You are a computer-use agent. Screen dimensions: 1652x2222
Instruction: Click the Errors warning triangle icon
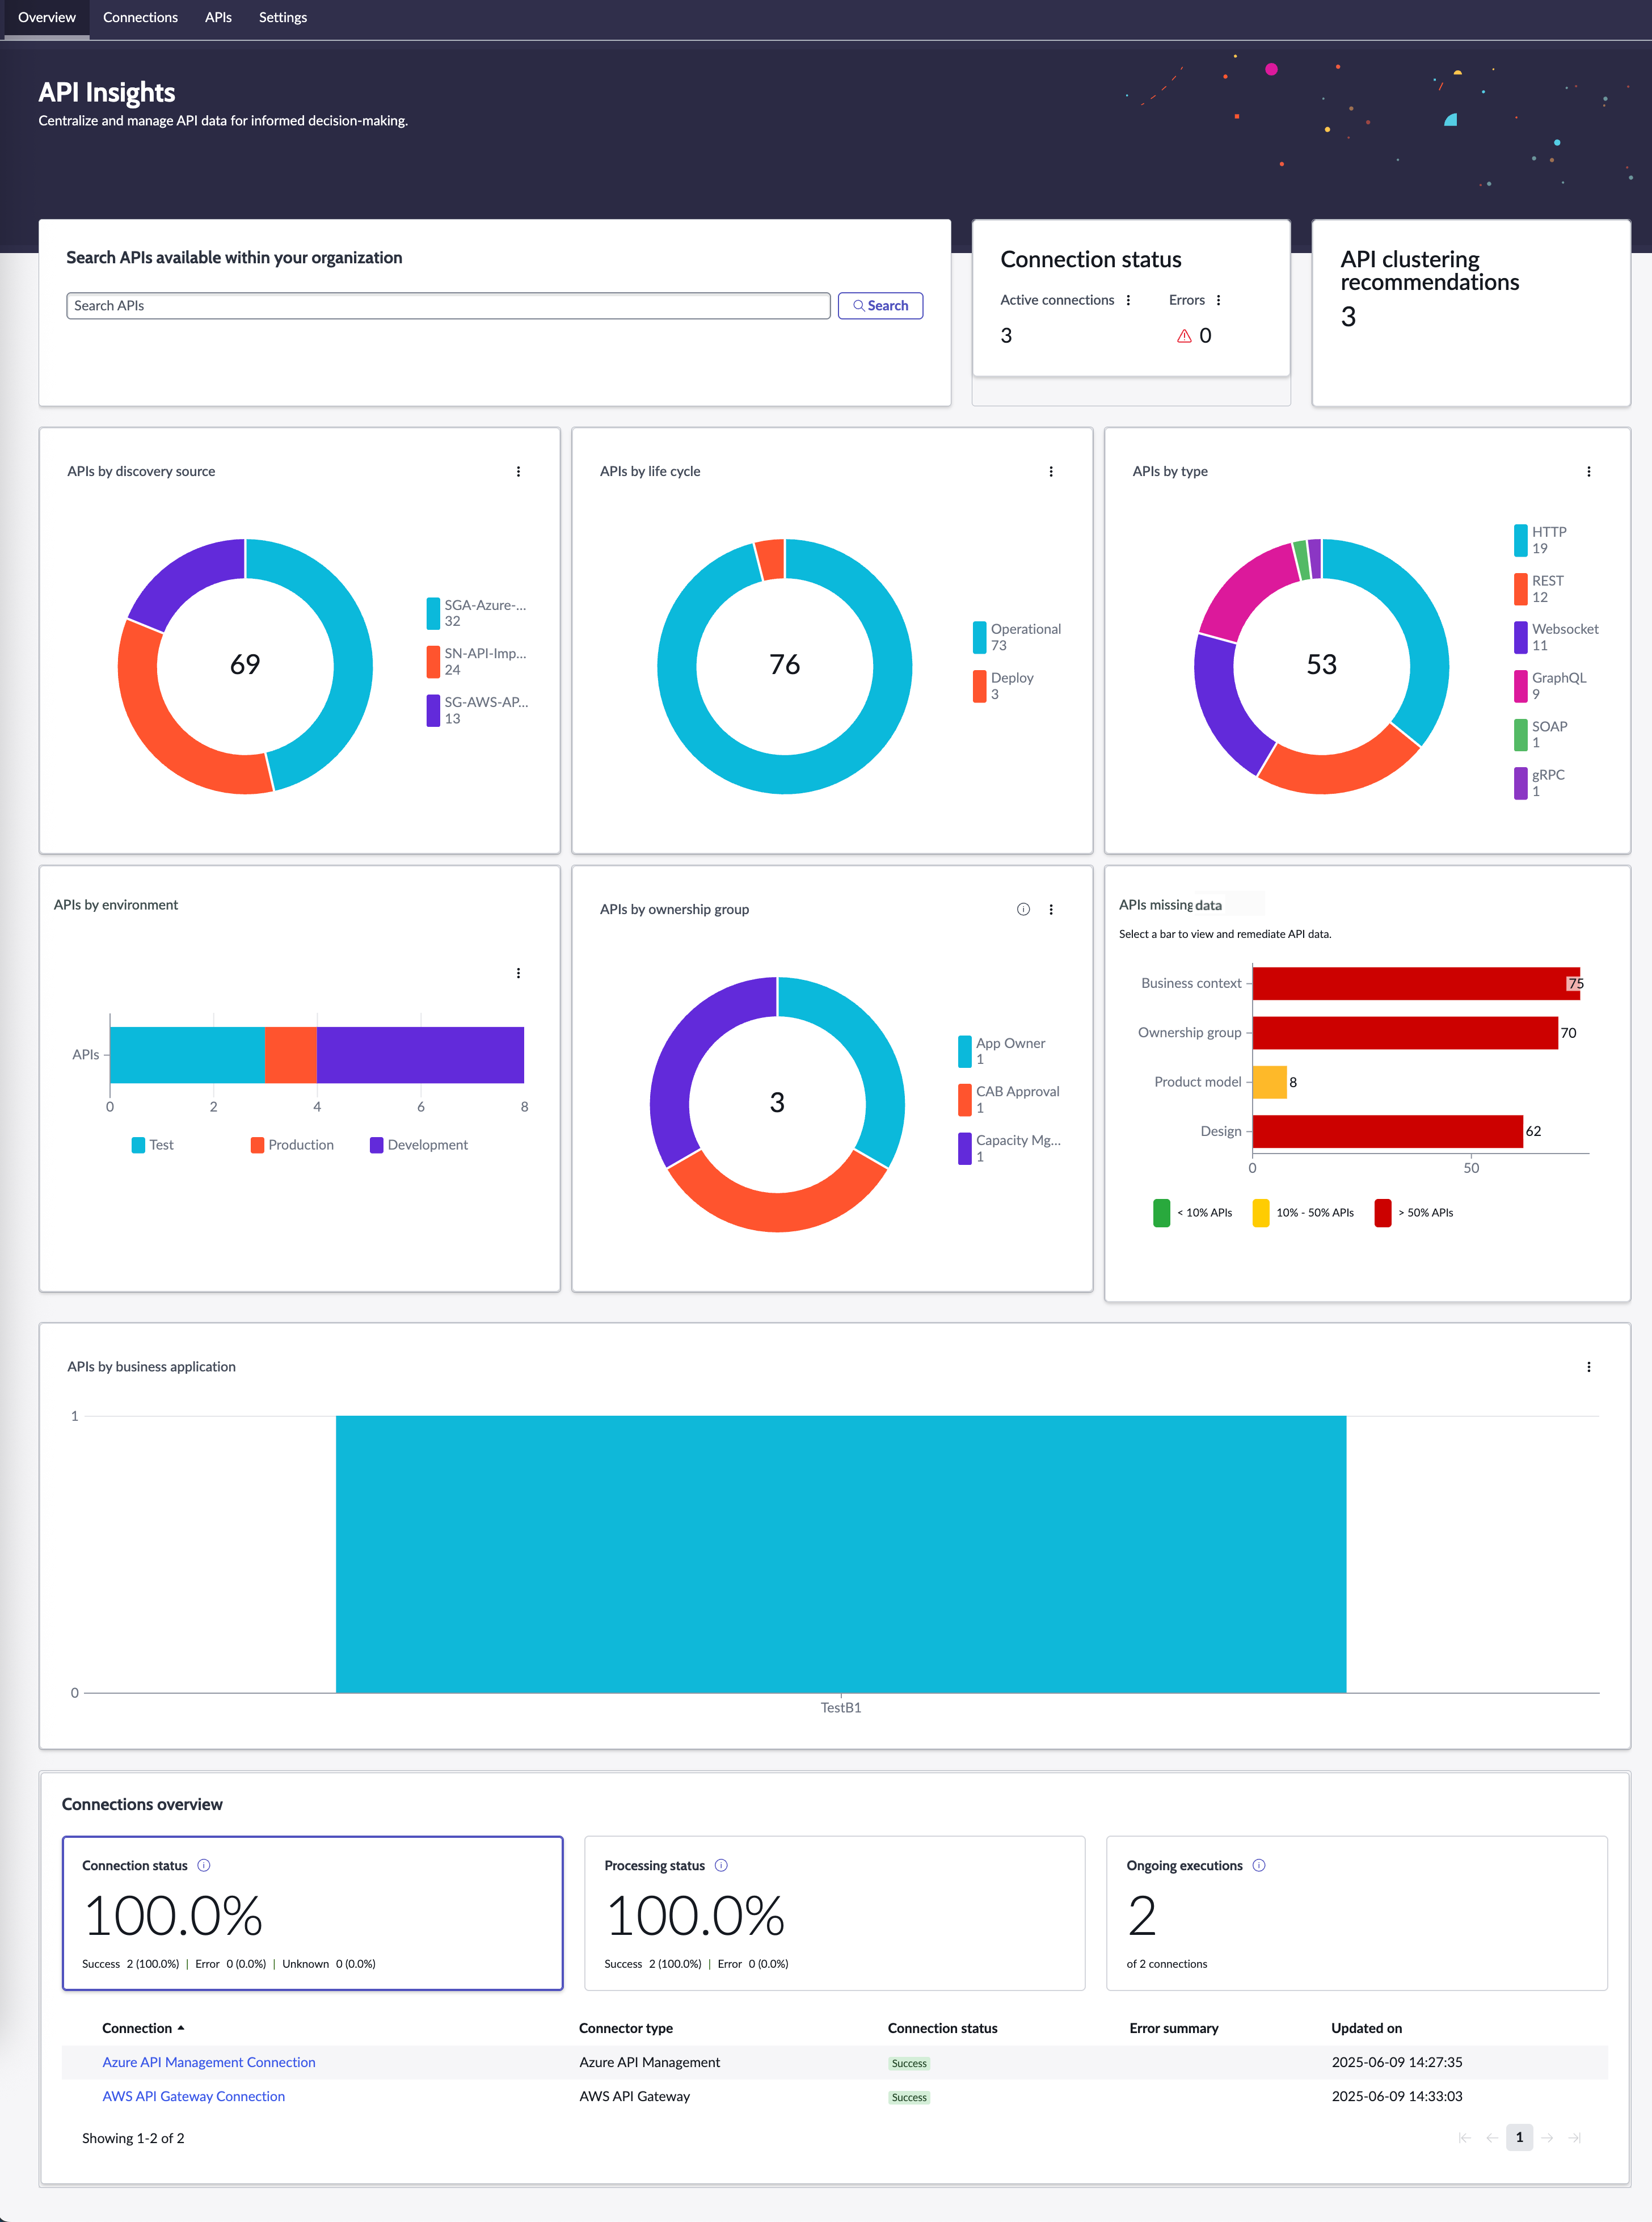click(x=1184, y=336)
